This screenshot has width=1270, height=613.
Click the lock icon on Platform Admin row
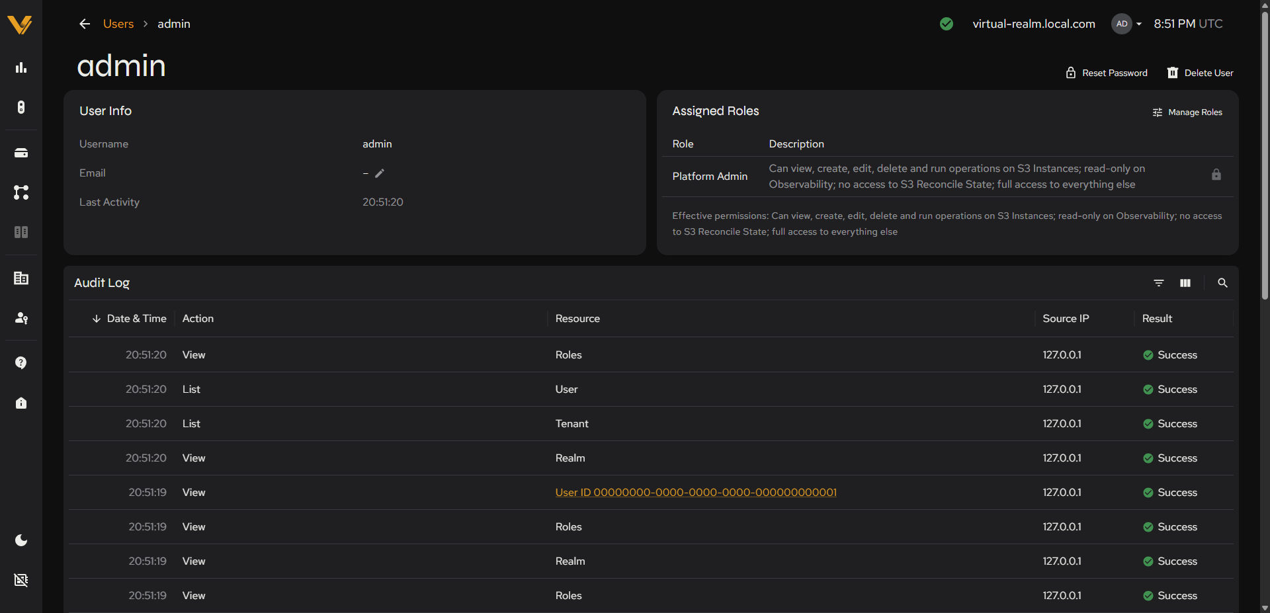pyautogui.click(x=1216, y=175)
